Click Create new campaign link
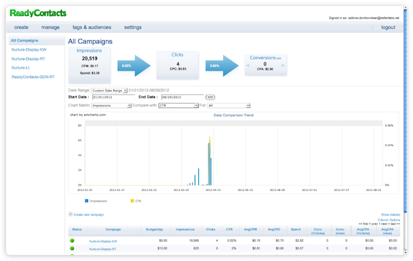 point(89,215)
